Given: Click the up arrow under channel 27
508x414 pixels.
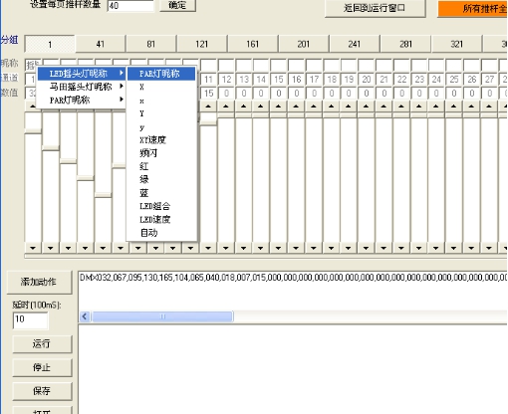Looking at the screenshot, I should click(x=489, y=106).
